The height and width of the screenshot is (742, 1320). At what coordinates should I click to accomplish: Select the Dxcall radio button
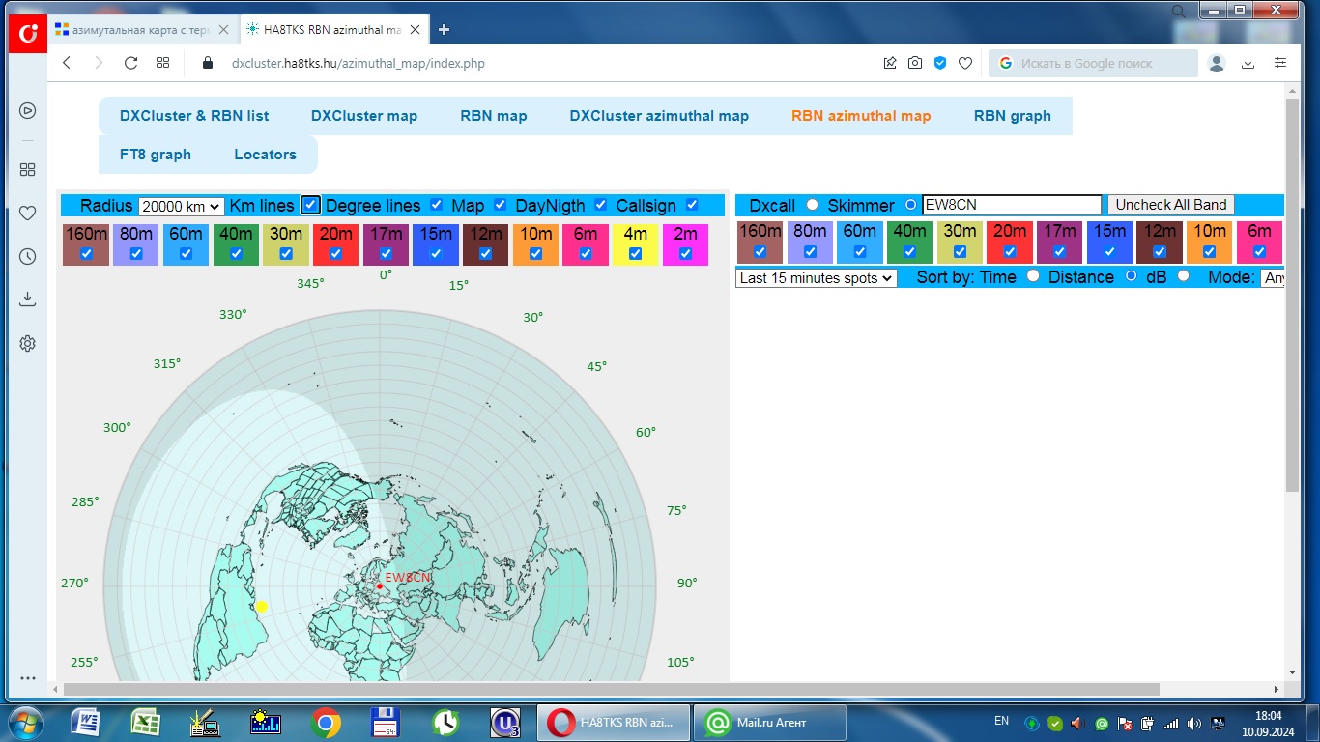(x=812, y=205)
